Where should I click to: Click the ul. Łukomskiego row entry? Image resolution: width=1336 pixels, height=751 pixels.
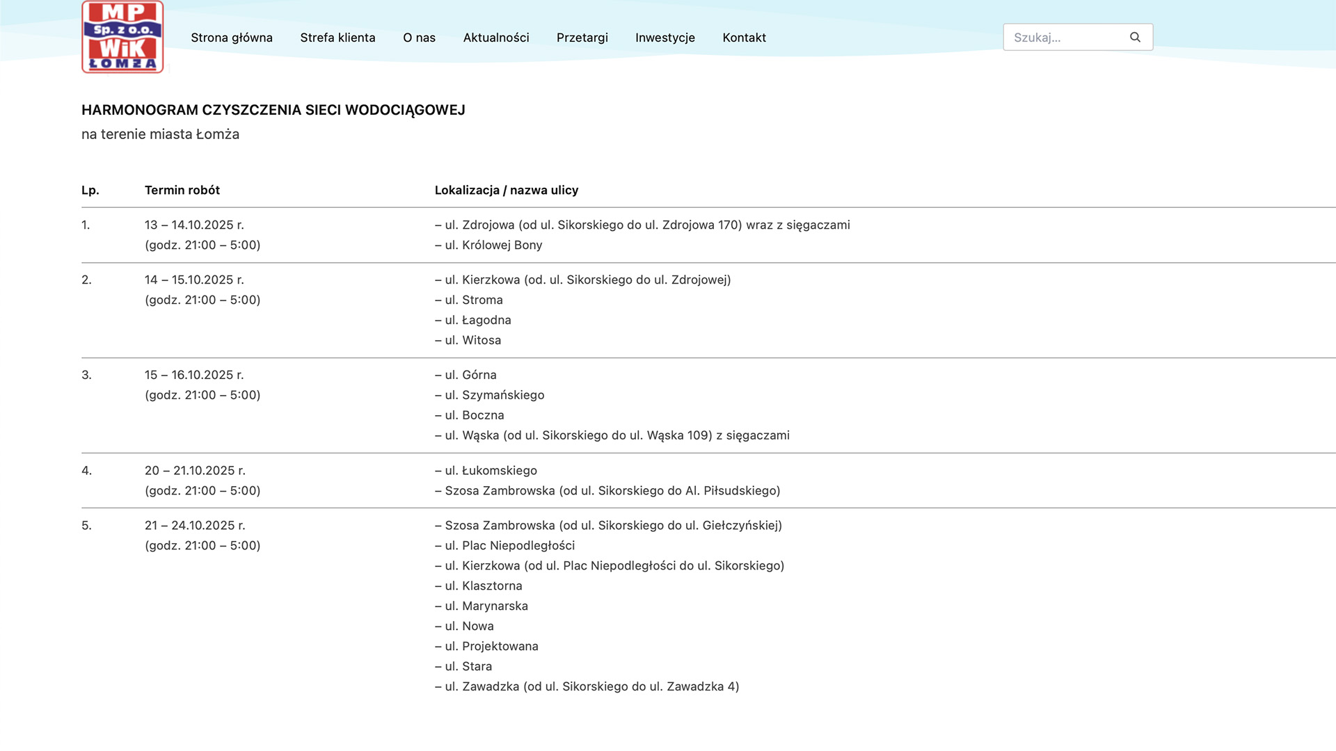[x=486, y=471]
